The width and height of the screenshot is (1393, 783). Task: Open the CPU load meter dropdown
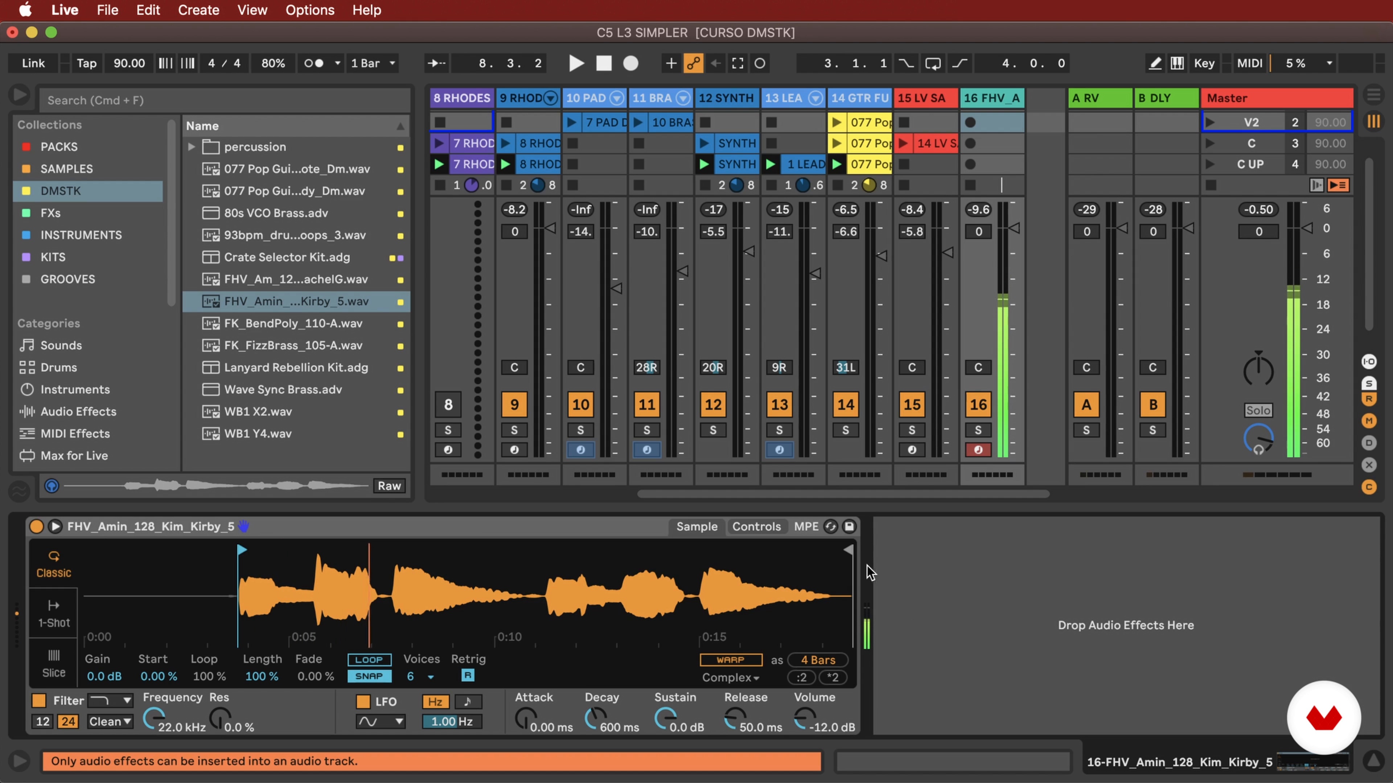(1330, 63)
